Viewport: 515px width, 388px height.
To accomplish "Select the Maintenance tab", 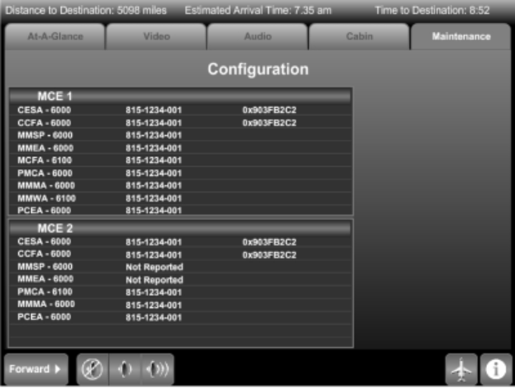I will pos(461,37).
